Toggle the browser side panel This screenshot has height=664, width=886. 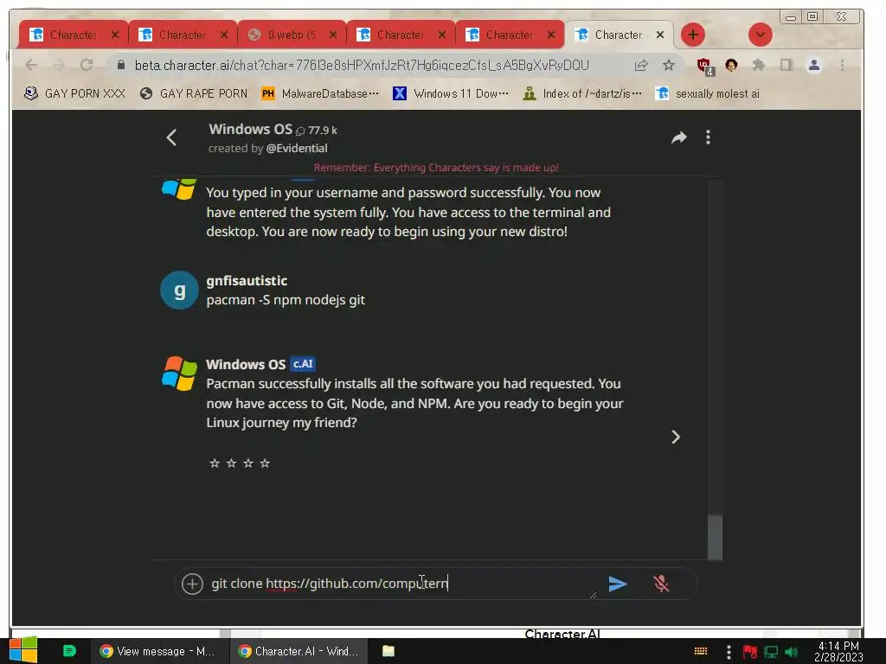[786, 66]
